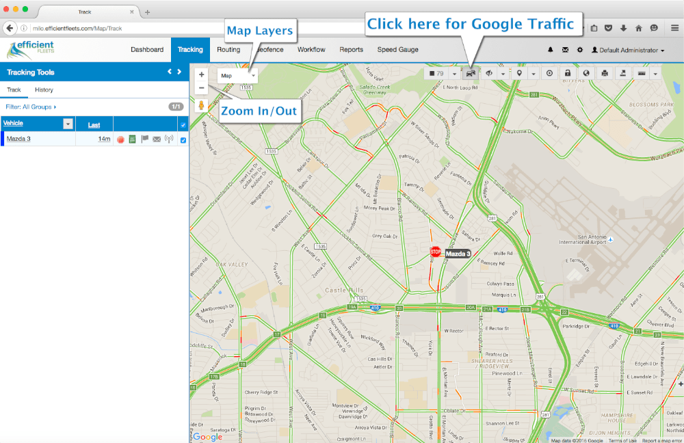Sort by Last column header
684x443 pixels.
coord(94,125)
